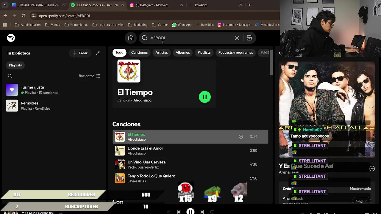Click the Spotify logo icon
Viewport: 381px width, 214px height.
(11, 38)
